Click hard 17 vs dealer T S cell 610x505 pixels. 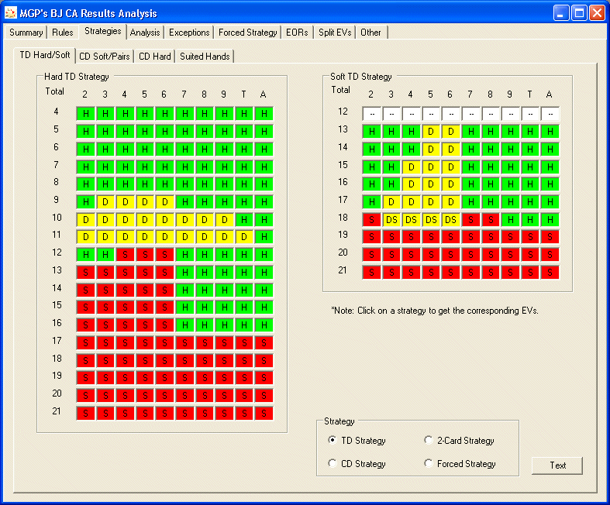click(244, 342)
